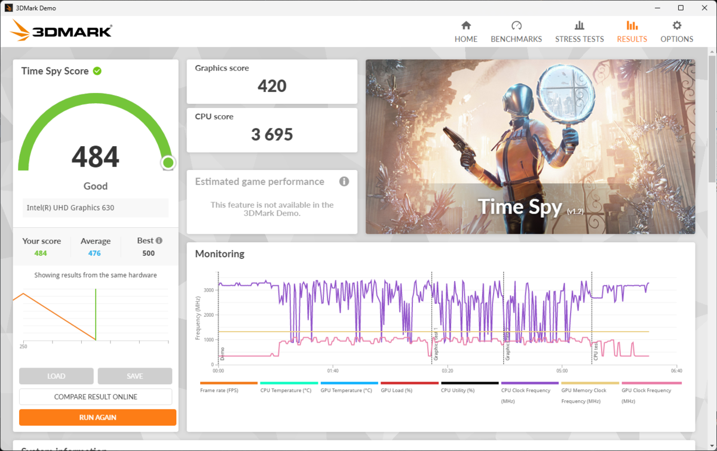Click info icon beside Estimated game performance
The width and height of the screenshot is (717, 451).
(344, 181)
